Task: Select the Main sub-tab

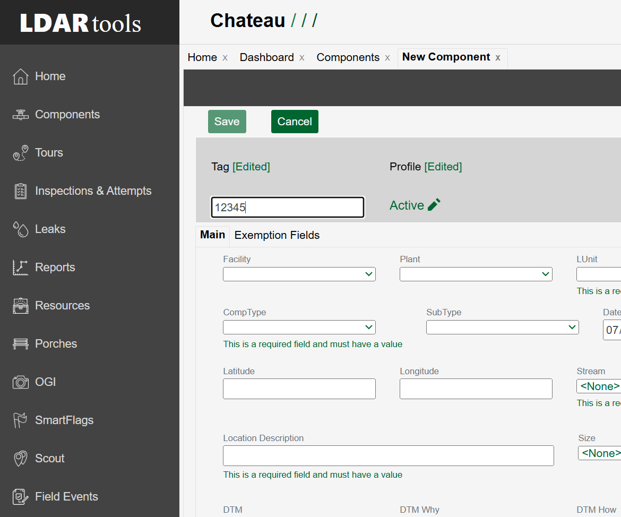Action: click(x=212, y=235)
